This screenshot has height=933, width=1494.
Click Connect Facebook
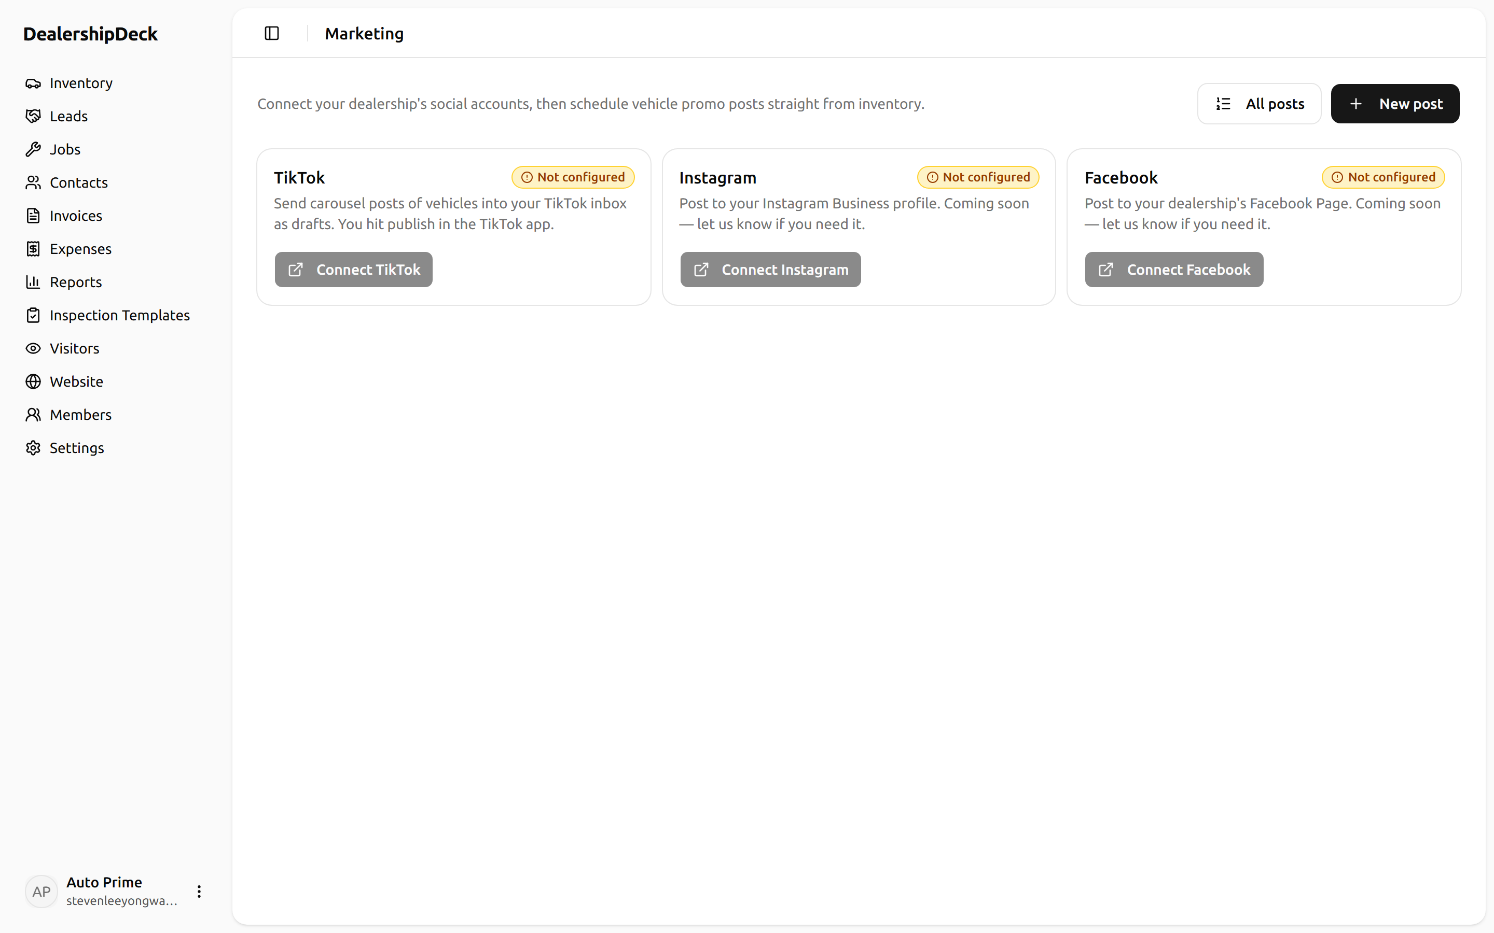point(1174,270)
